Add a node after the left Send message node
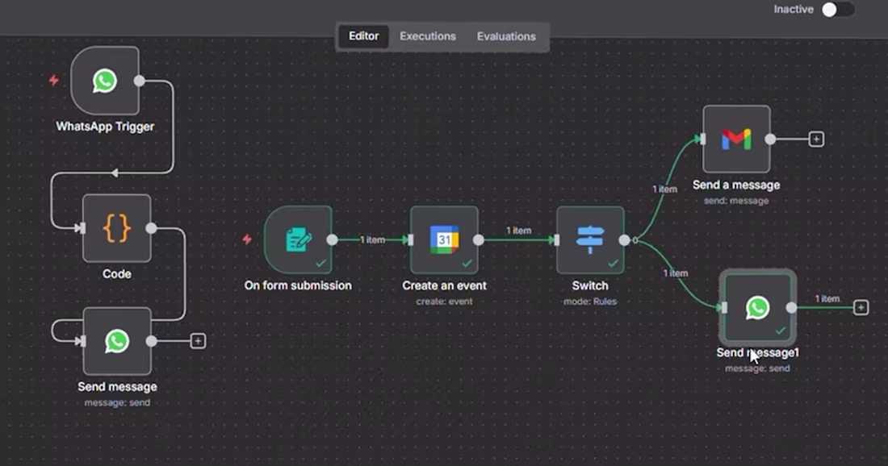 [198, 341]
